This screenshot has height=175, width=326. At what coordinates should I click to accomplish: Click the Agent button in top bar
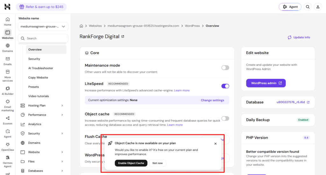(290, 7)
